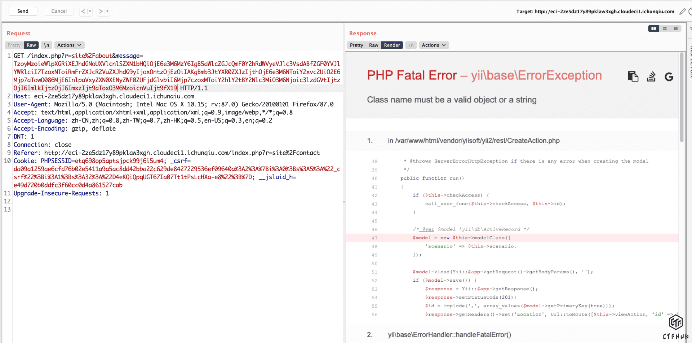Search error on Stack Overflow icon
692x343 pixels.
click(651, 76)
